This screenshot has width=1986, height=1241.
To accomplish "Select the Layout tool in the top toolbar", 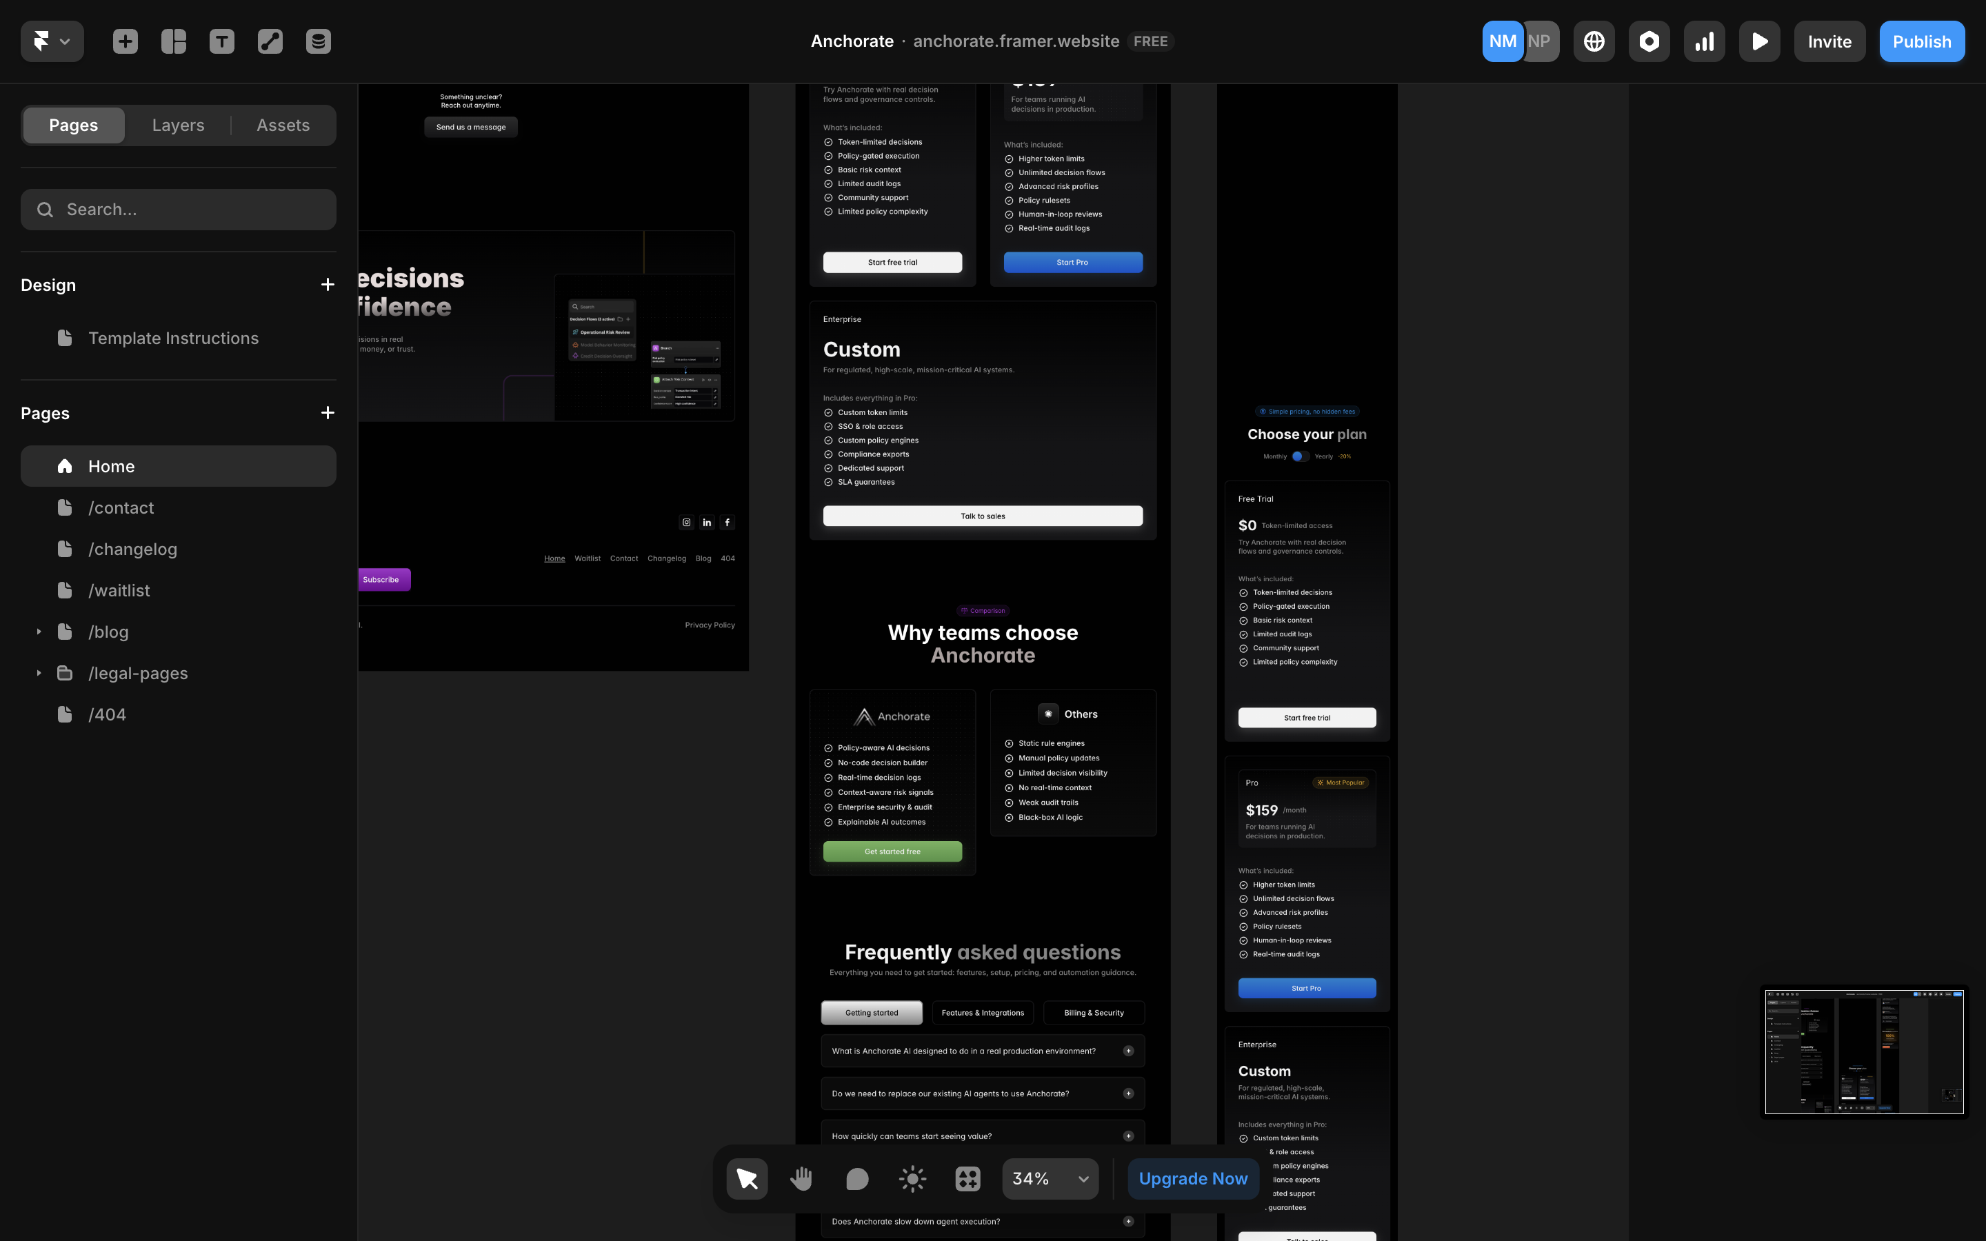I will pyautogui.click(x=173, y=40).
